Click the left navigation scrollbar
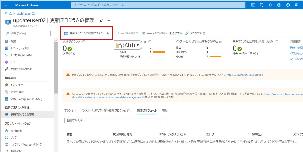The width and height of the screenshot is (303, 152). [56, 68]
